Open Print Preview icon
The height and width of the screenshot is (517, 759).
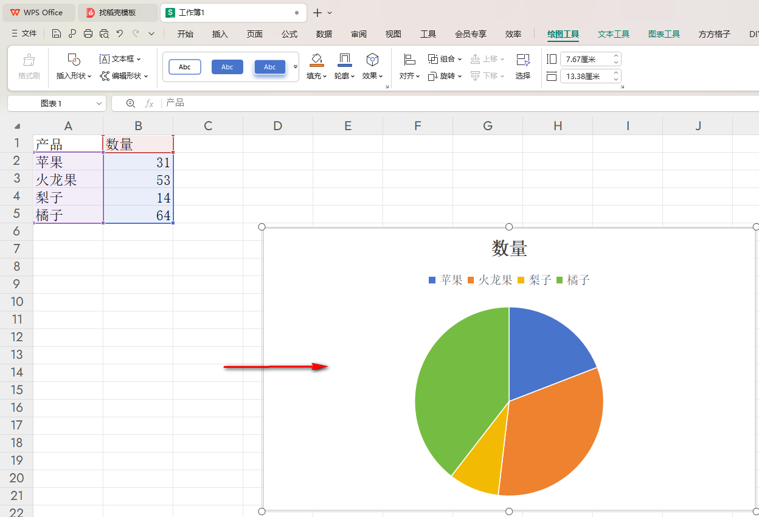[104, 34]
